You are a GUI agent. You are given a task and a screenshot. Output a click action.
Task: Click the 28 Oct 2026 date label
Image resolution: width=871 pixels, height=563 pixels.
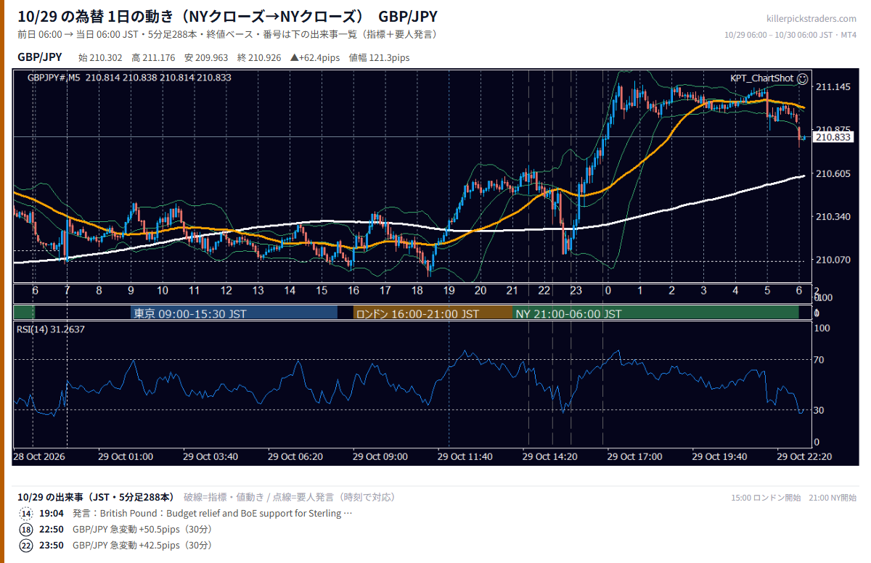pos(39,456)
